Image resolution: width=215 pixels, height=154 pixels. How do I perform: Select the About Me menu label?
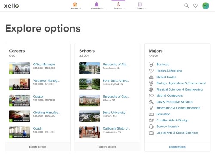96,9
